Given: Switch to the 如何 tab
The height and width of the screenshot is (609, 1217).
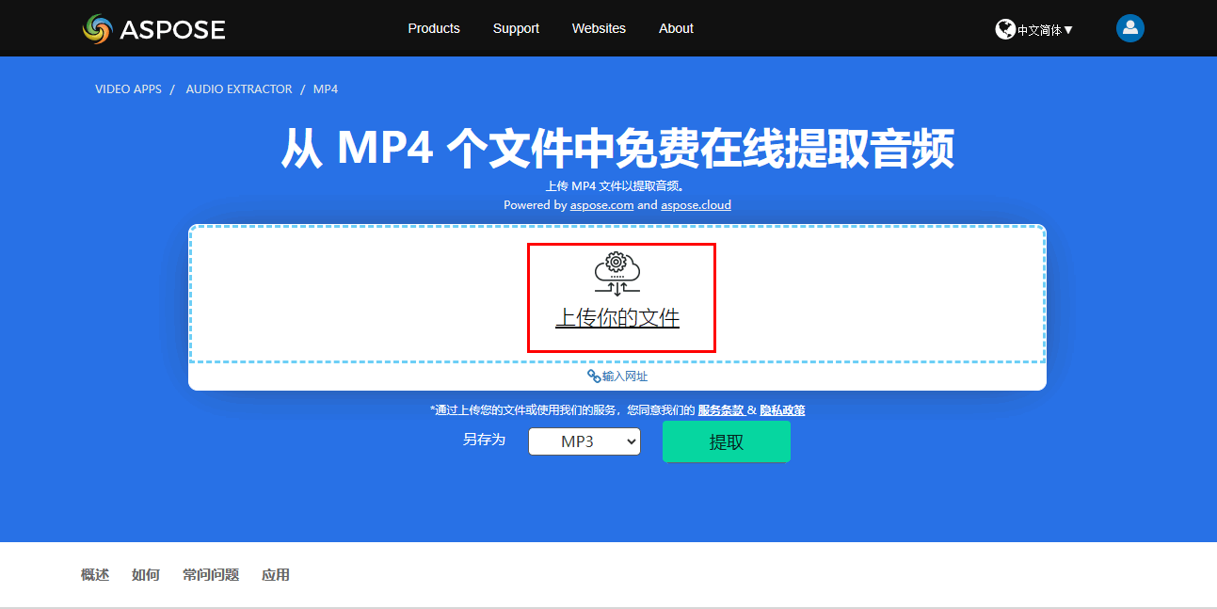Looking at the screenshot, I should coord(146,575).
